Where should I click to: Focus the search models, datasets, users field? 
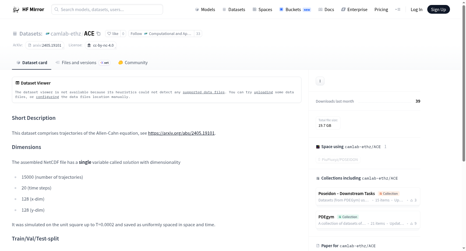pos(107,10)
